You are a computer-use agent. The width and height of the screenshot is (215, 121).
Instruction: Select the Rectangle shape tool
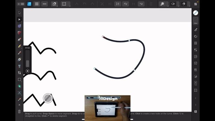(x=19, y=79)
